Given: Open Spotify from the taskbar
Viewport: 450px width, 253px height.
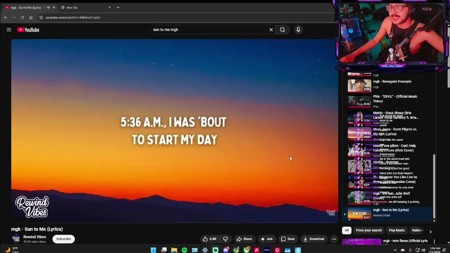Looking at the screenshot, I should [184, 250].
